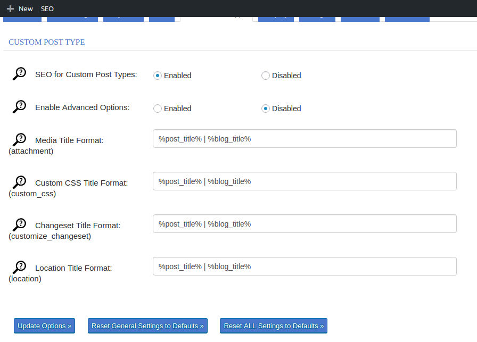Click the Location Title Format help icon
The width and height of the screenshot is (477, 342).
pyautogui.click(x=19, y=265)
